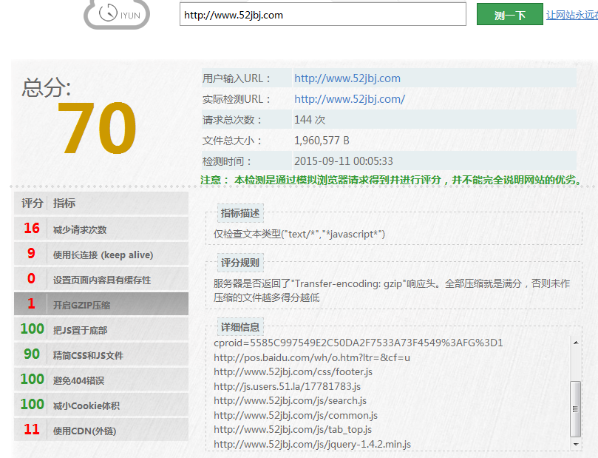Click the jquery-1.4.2.min.js URL entry
Image resolution: width=598 pixels, height=458 pixels.
pyautogui.click(x=312, y=444)
